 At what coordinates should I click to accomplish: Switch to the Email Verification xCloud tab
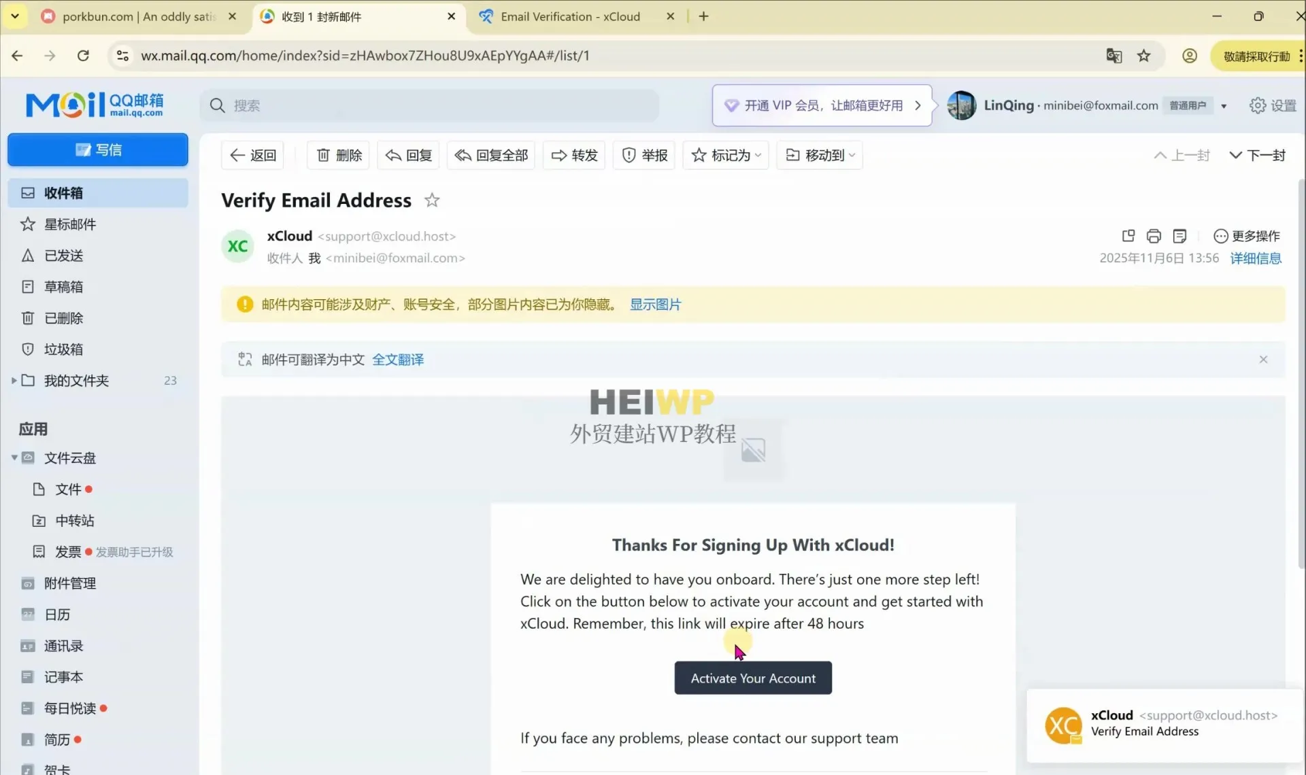coord(570,16)
